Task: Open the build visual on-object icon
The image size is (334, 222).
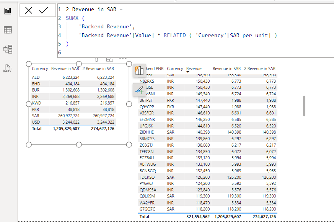Action: pyautogui.click(x=139, y=70)
